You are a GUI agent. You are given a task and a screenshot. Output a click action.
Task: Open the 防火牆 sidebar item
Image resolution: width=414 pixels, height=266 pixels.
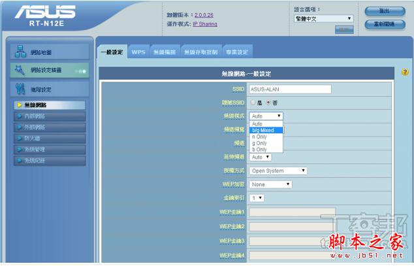coord(50,139)
